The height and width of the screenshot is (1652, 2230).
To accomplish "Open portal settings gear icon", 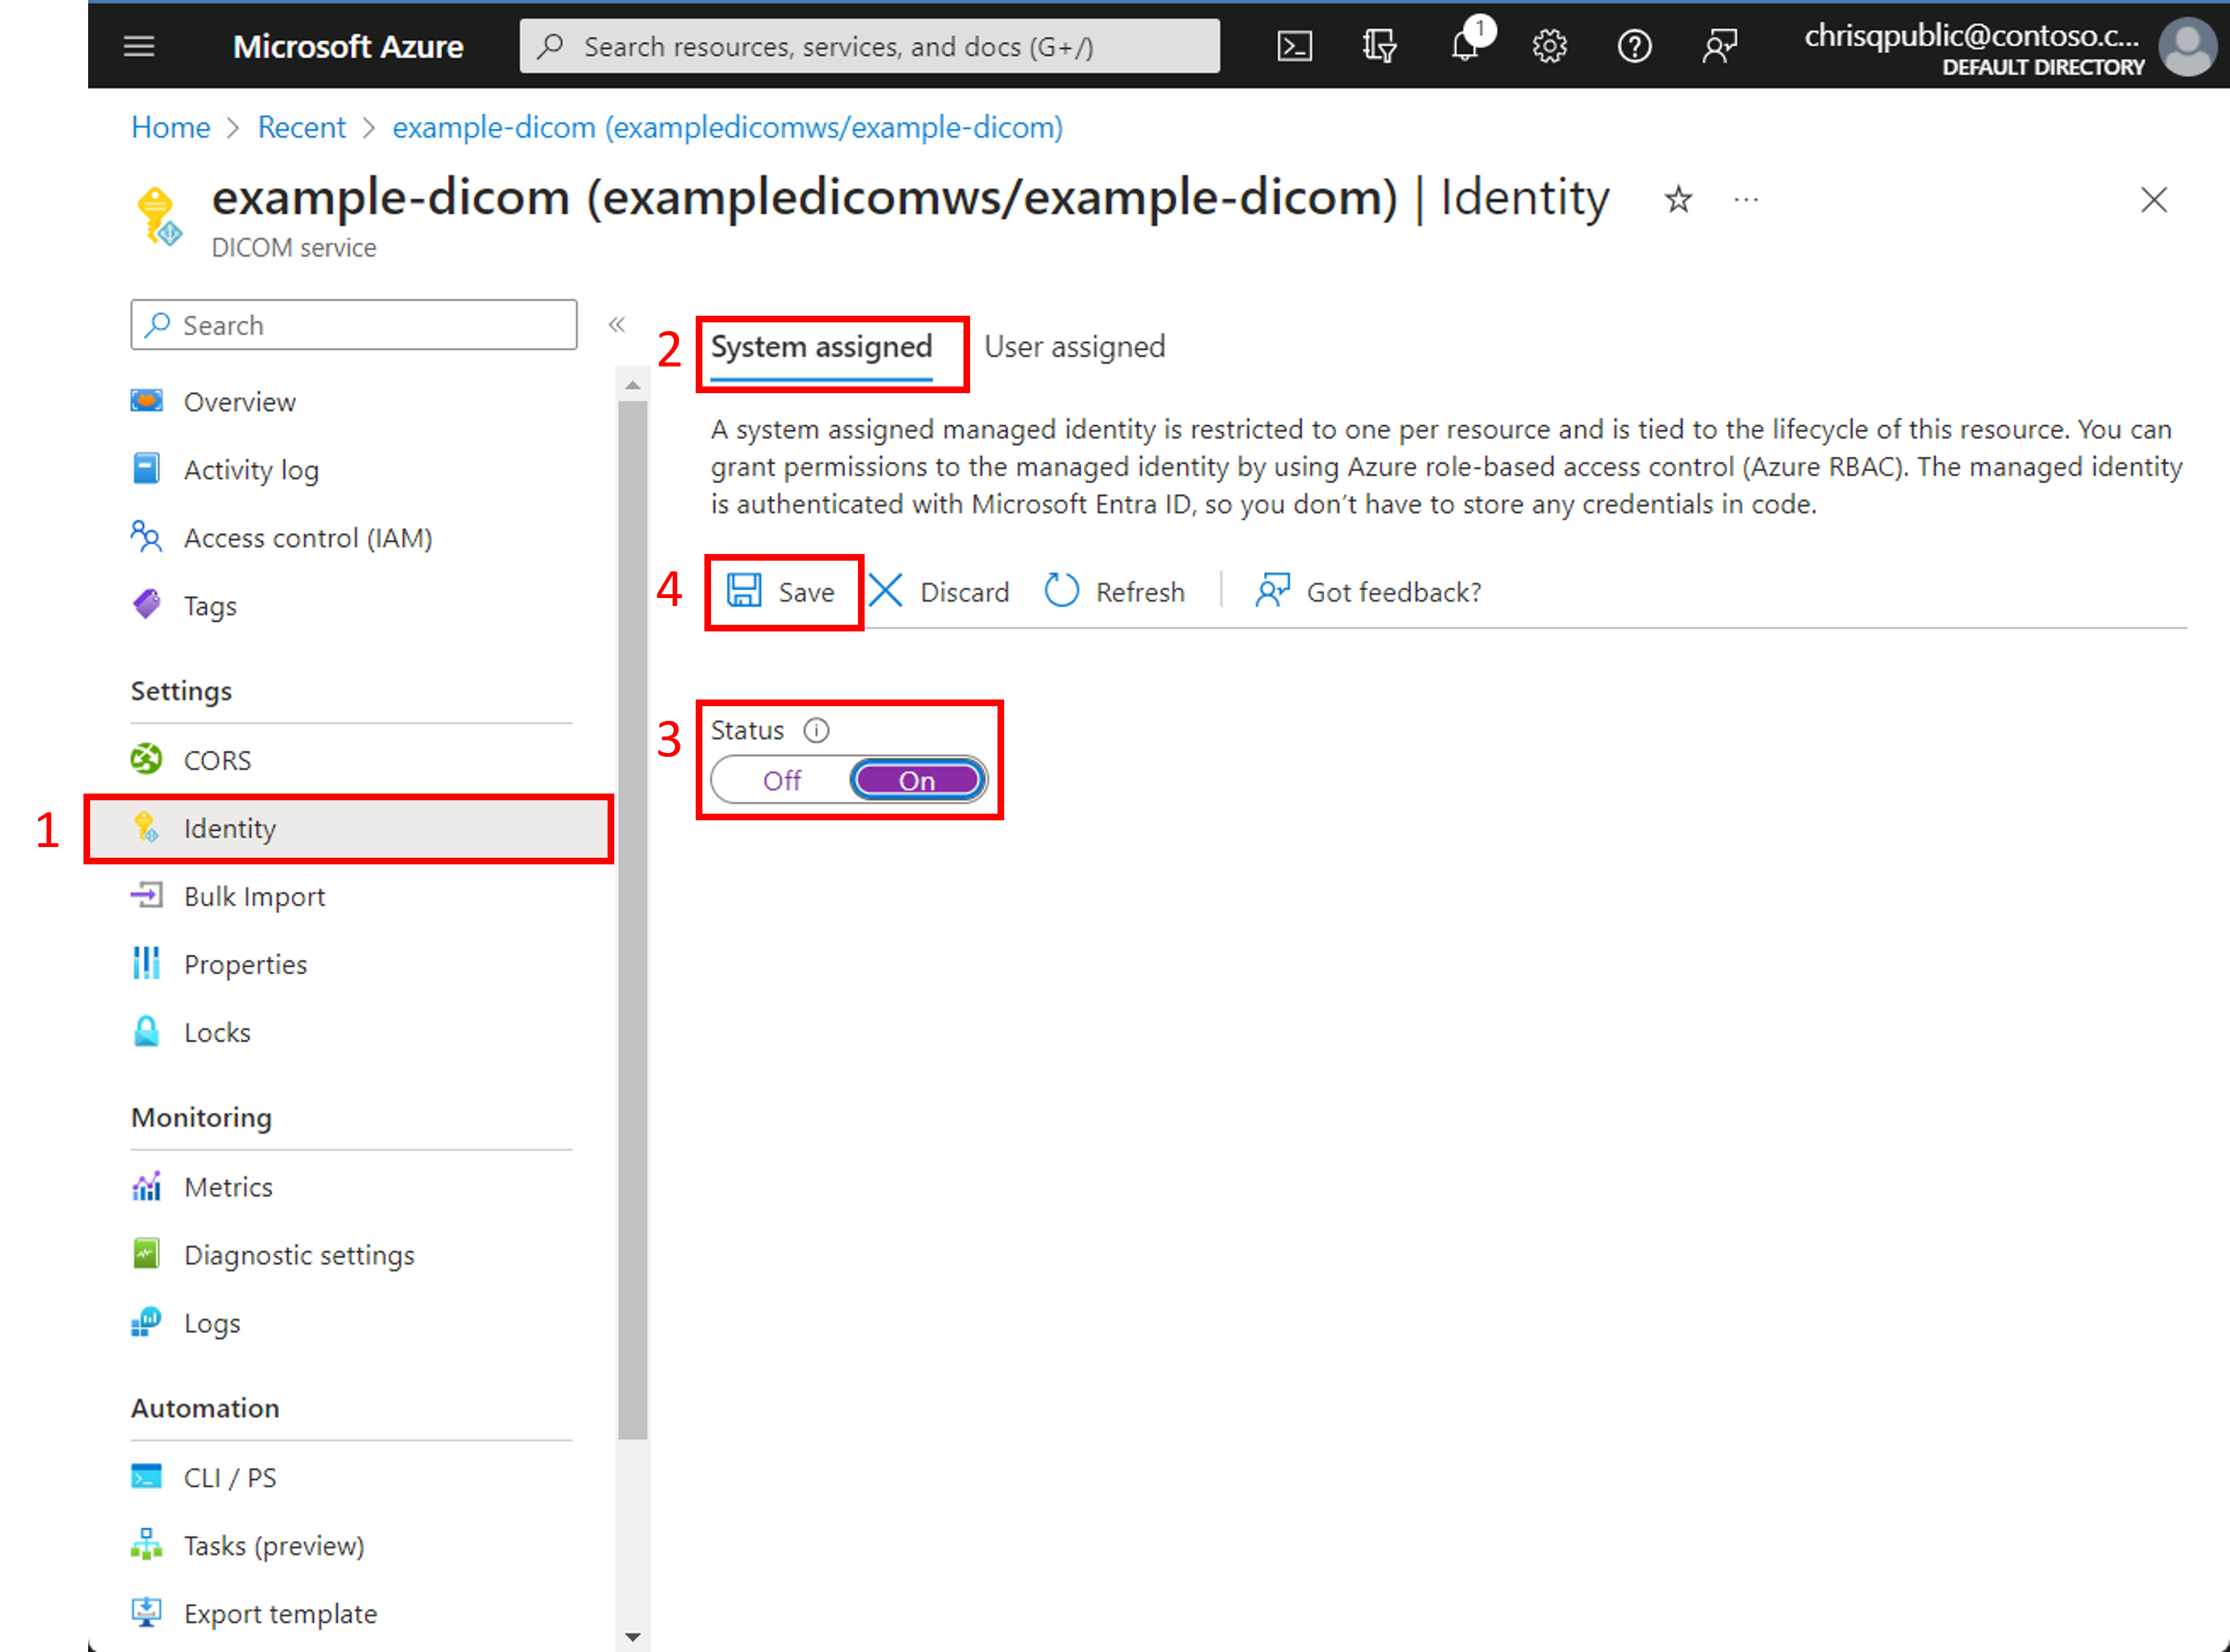I will pyautogui.click(x=1549, y=46).
